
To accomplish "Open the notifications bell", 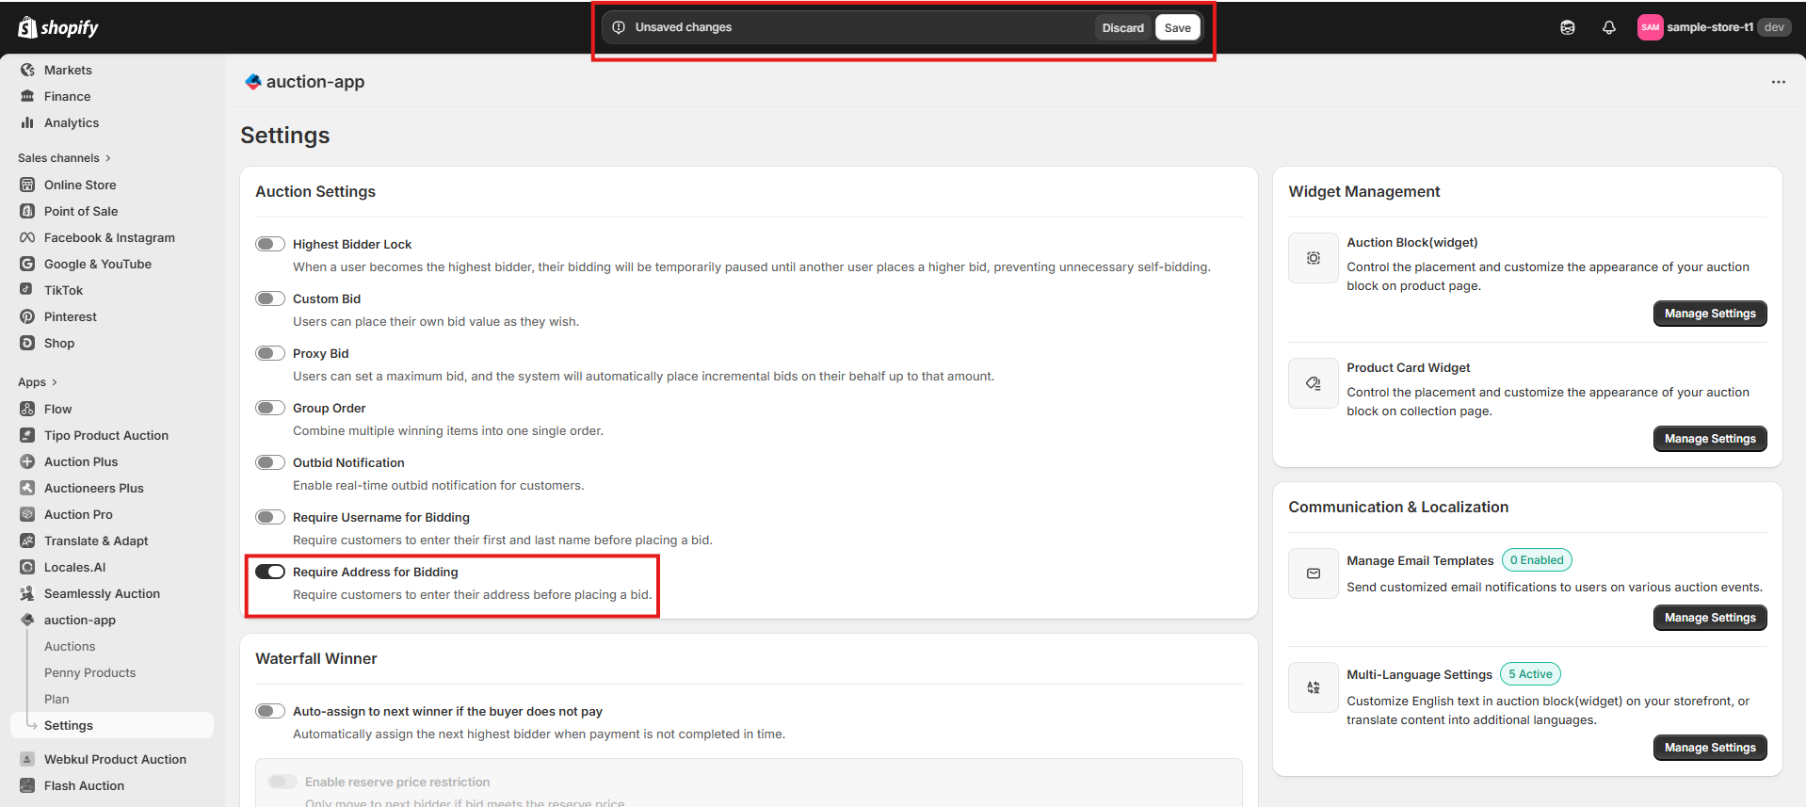I will (1608, 27).
